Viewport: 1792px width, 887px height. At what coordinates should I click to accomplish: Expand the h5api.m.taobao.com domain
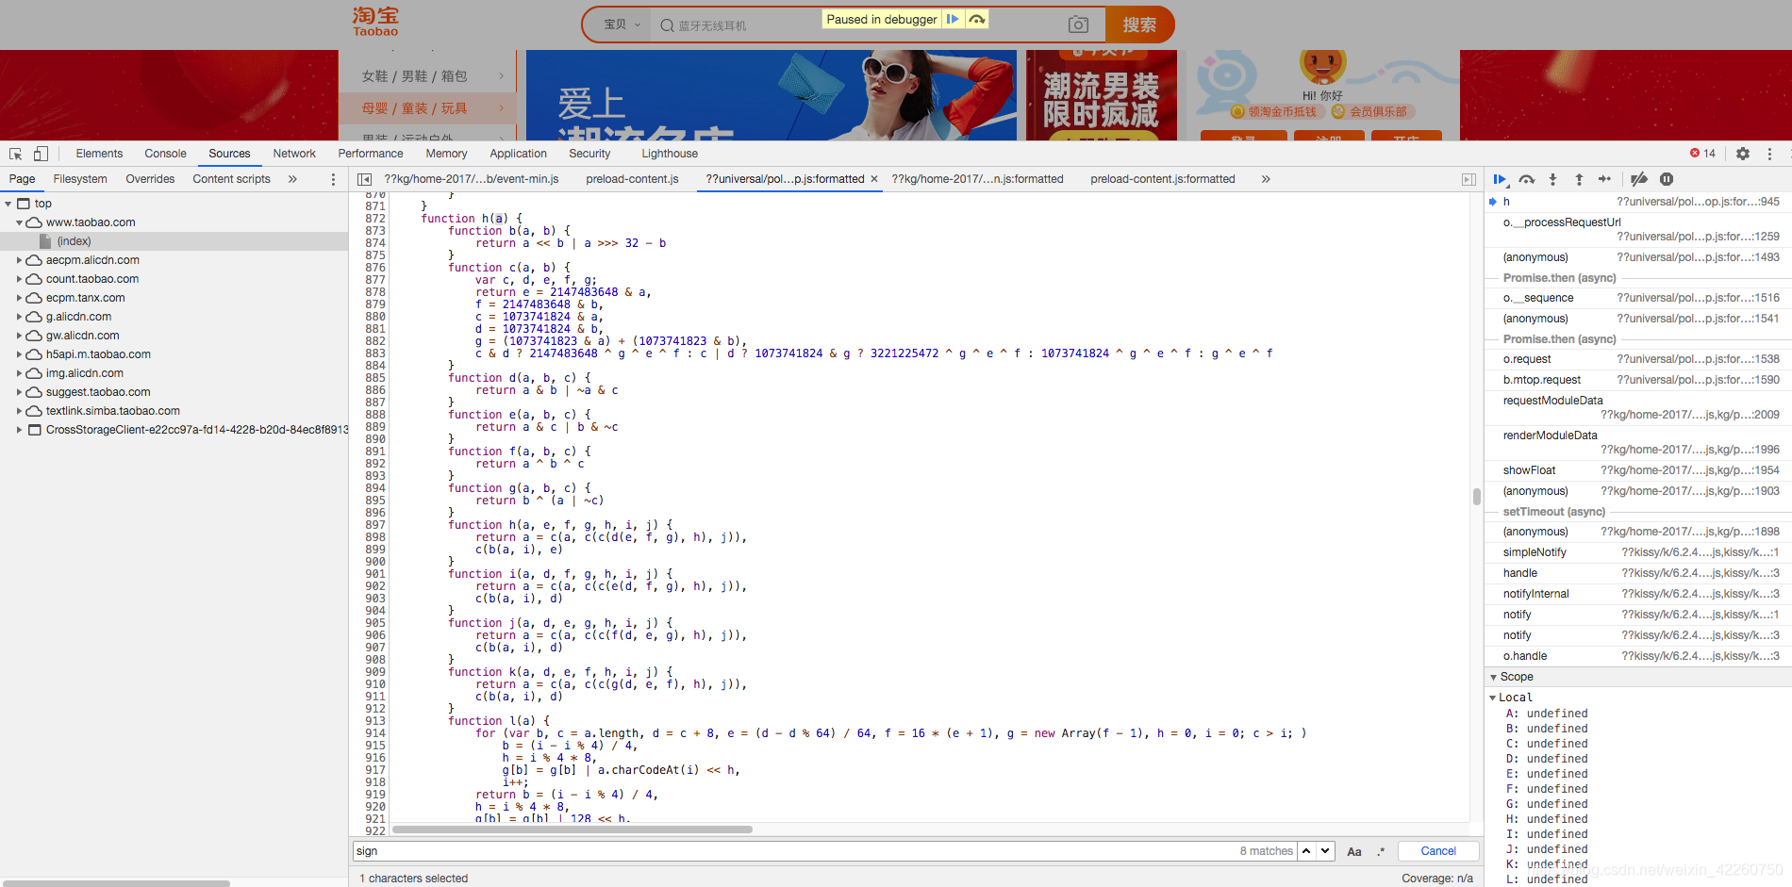[19, 354]
